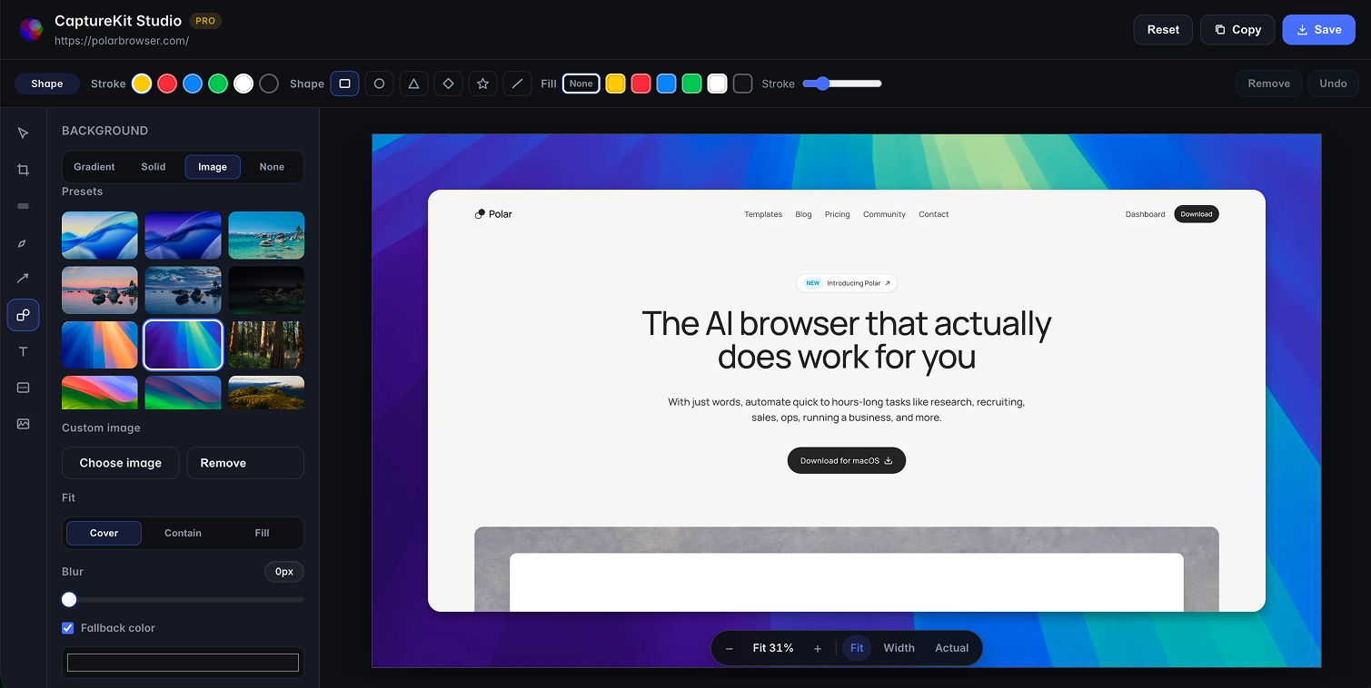Choose the triangle shape

tap(413, 84)
